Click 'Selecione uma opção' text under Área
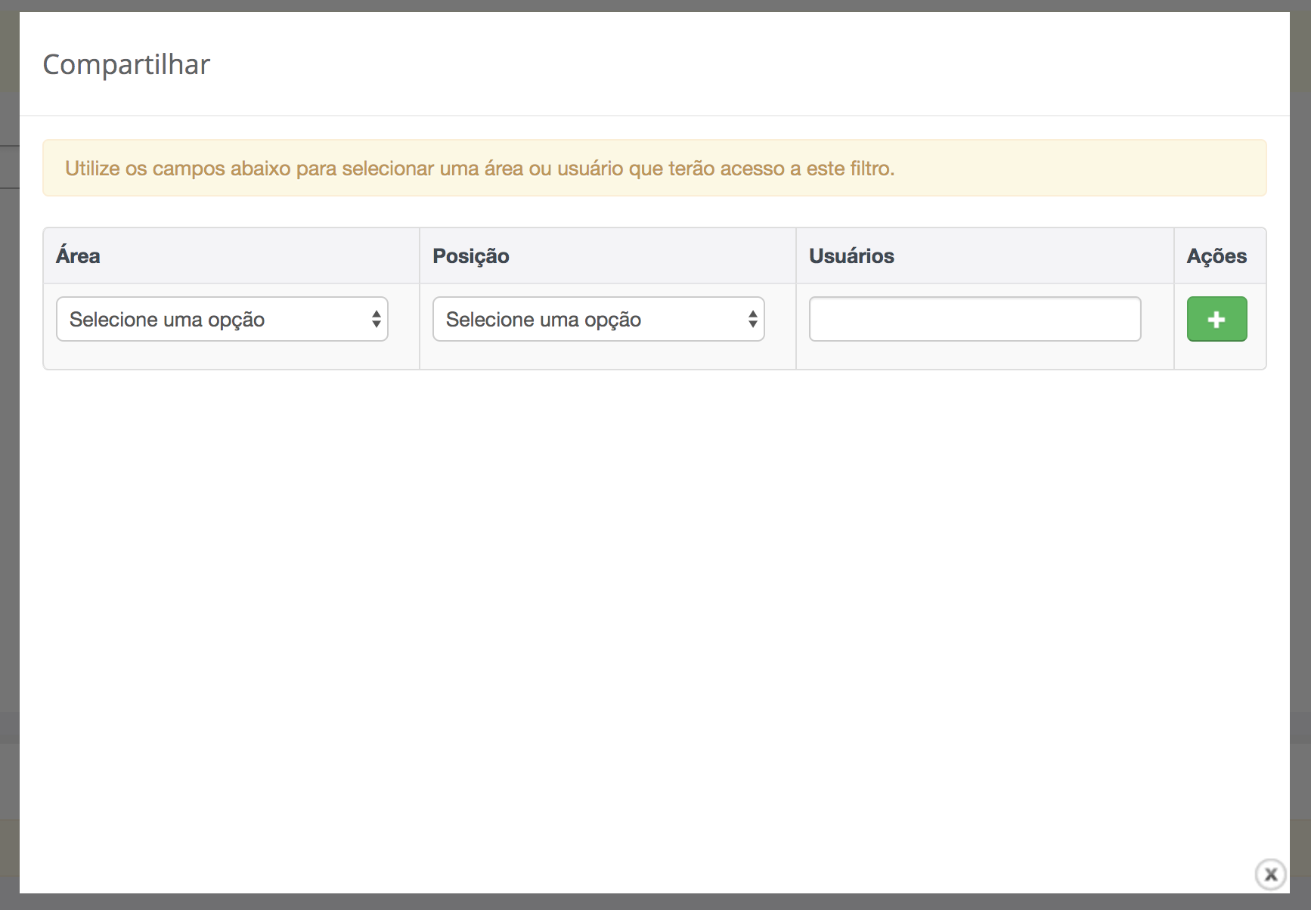 [167, 320]
